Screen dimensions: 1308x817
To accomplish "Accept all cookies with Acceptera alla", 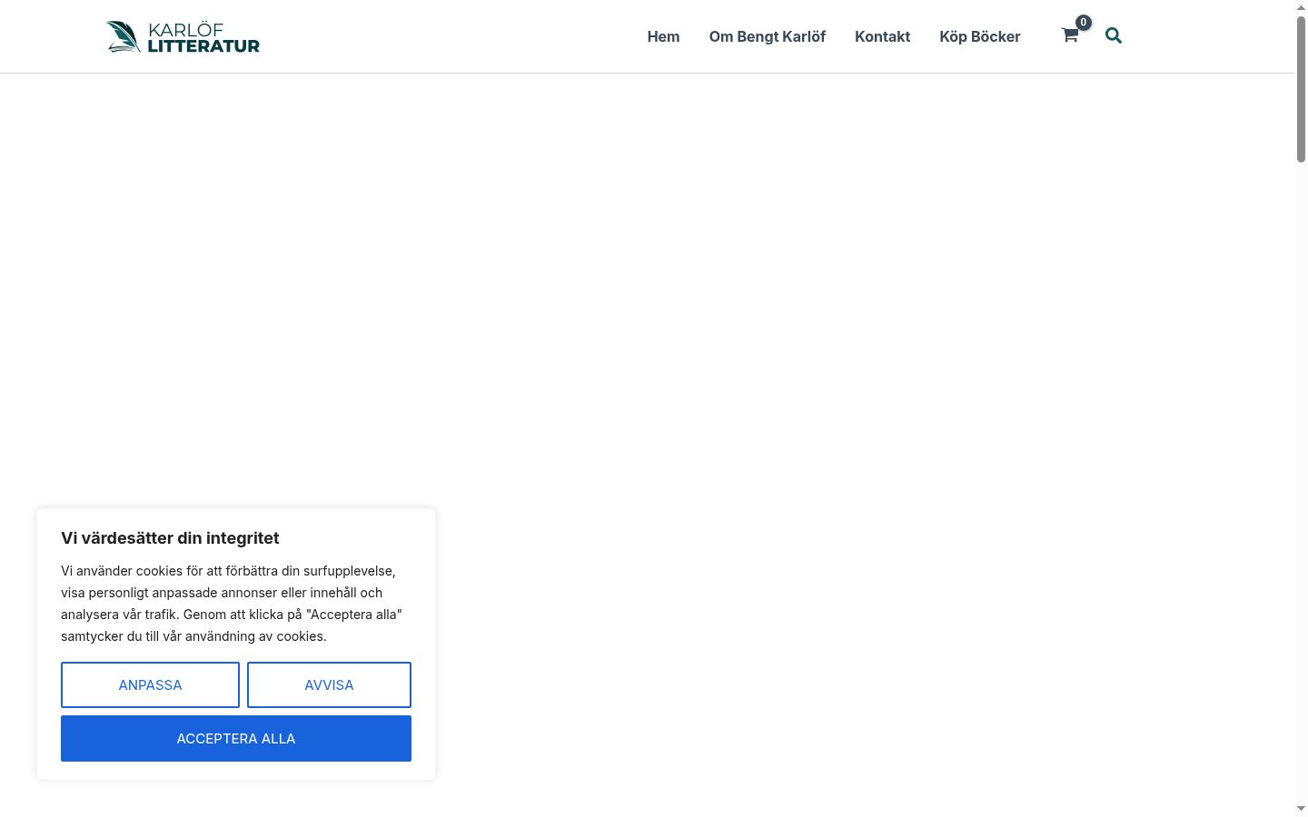I will 236,738.
